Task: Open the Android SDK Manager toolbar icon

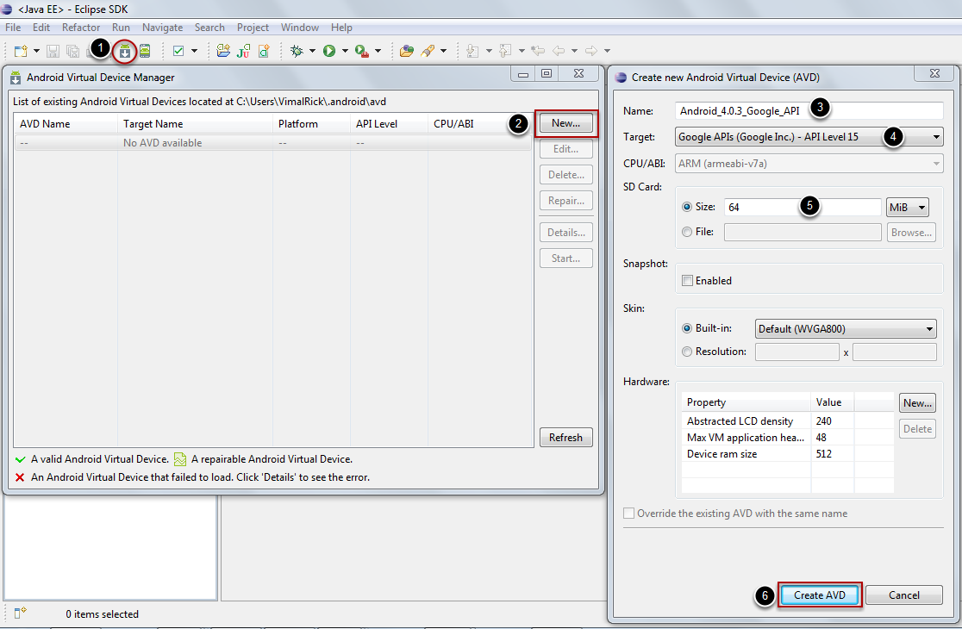Action: 124,51
